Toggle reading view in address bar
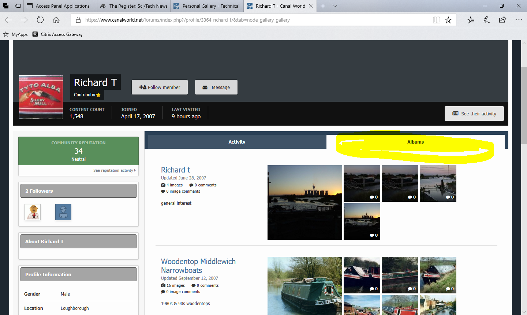Image resolution: width=527 pixels, height=315 pixels. (437, 20)
